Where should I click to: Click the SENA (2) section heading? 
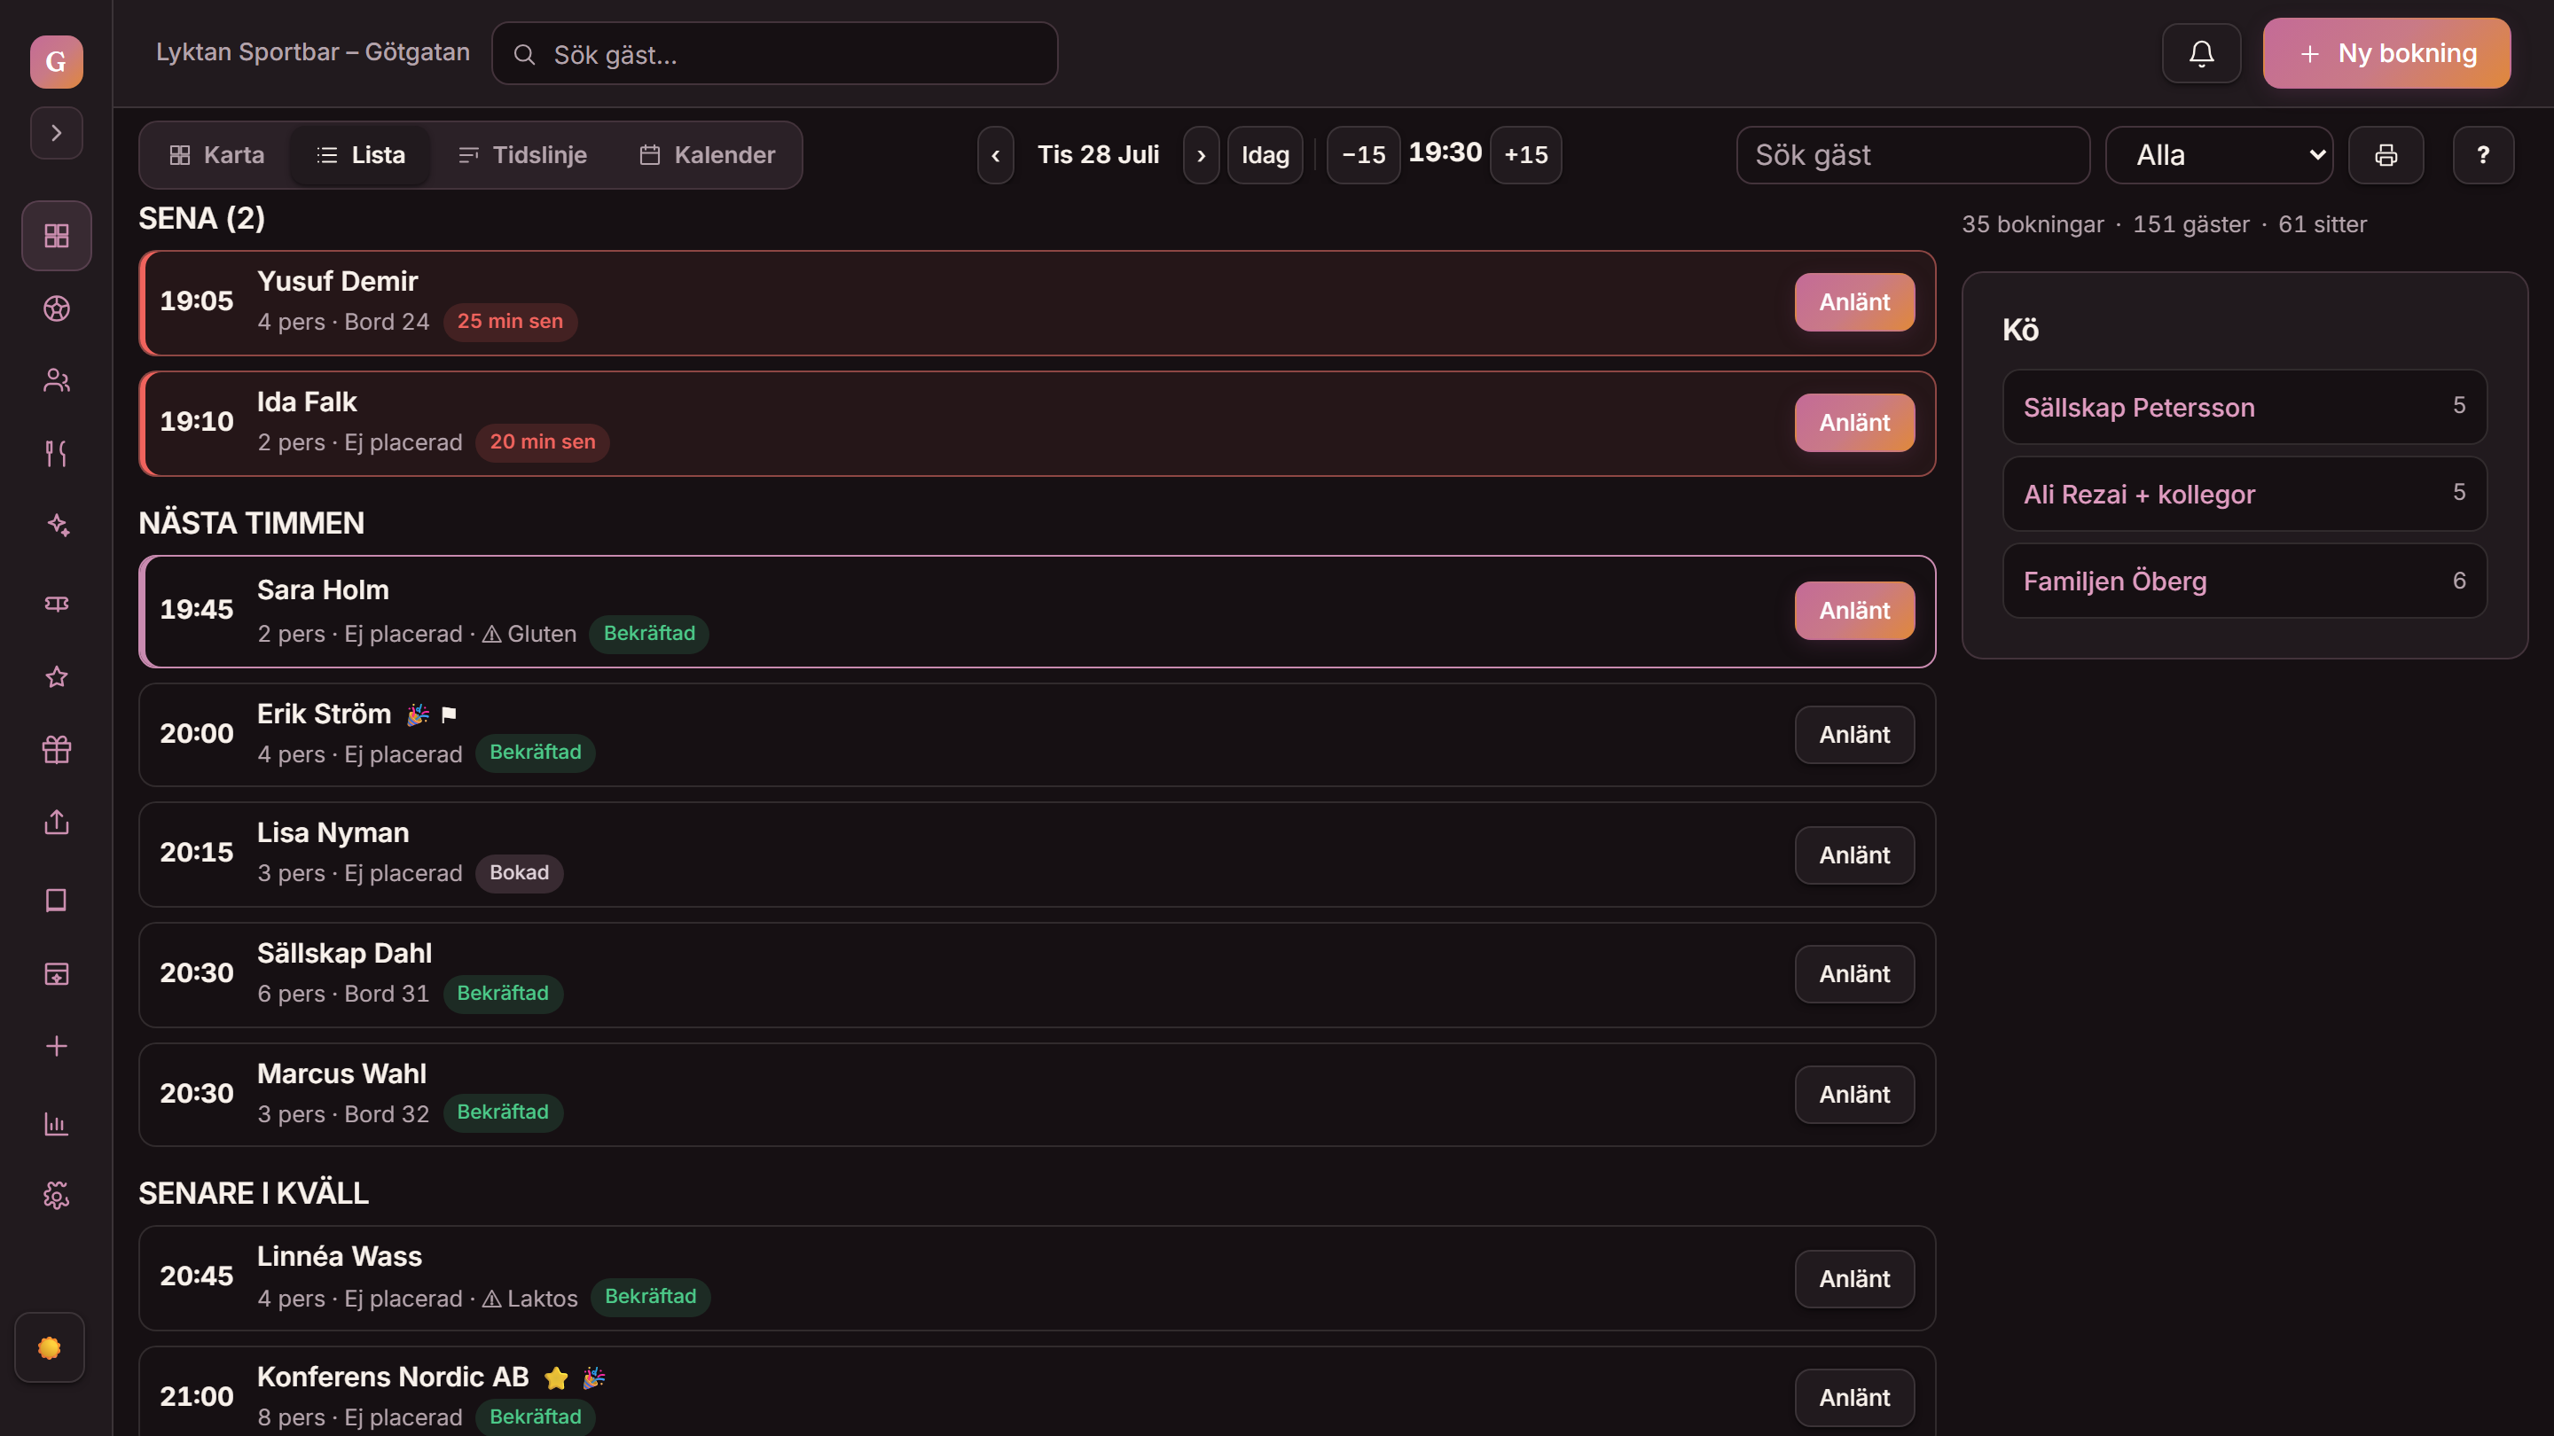201,218
